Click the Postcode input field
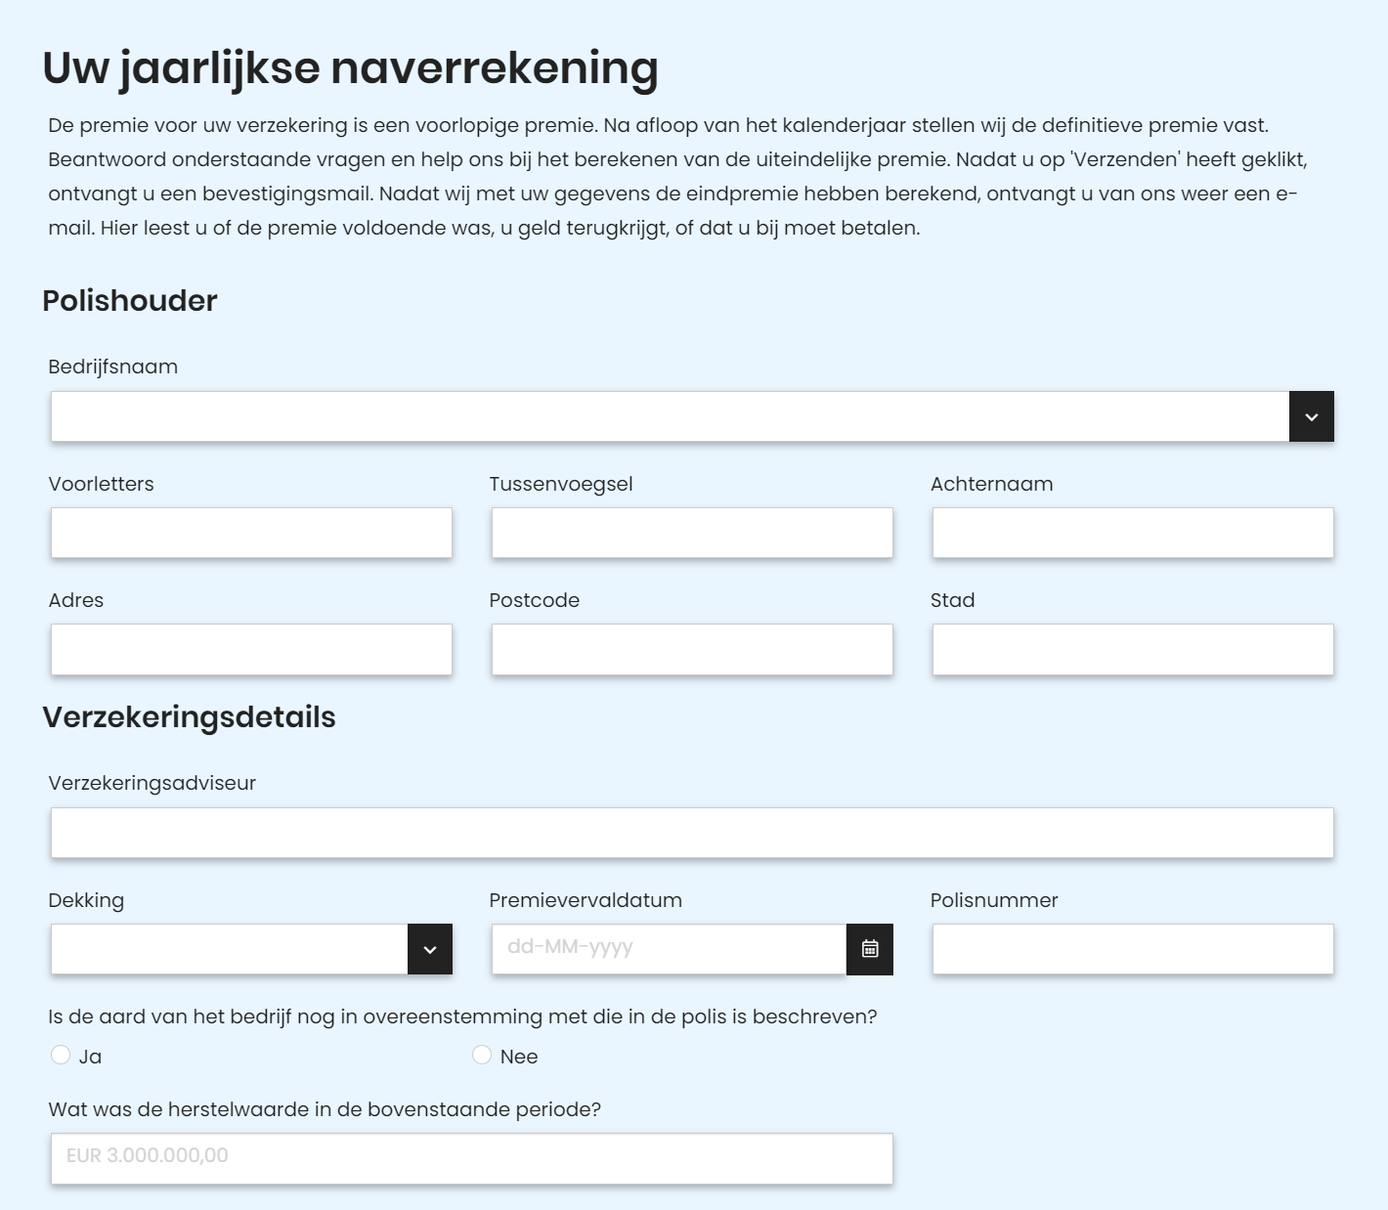The image size is (1388, 1210). (692, 649)
